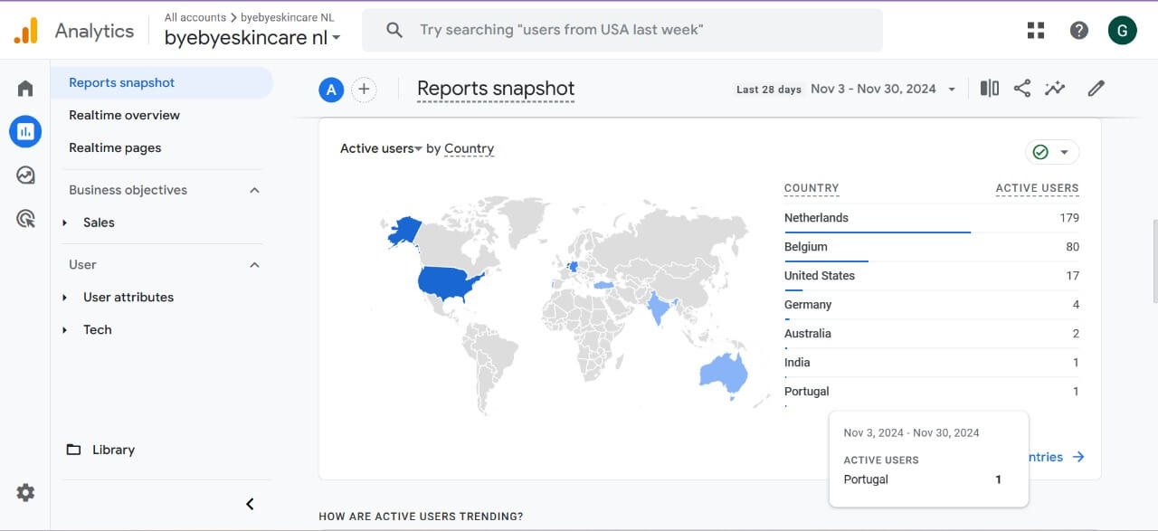Share this report icon

[x=1022, y=88]
